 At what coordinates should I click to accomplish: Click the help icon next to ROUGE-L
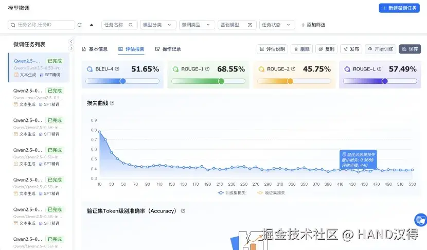point(379,69)
